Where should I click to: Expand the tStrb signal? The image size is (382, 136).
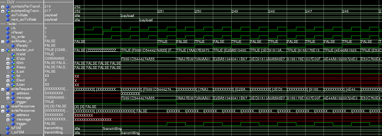click(8, 63)
